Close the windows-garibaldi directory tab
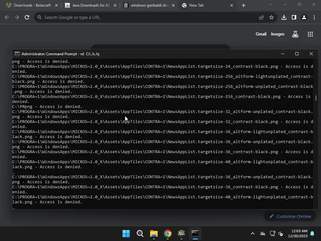Viewport: 321px width, 241px height. pyautogui.click(x=173, y=5)
